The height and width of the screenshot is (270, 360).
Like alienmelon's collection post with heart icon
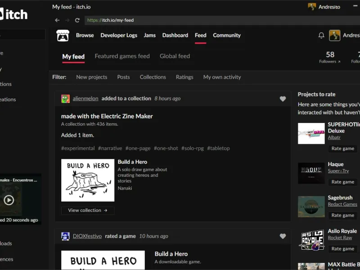point(283,99)
